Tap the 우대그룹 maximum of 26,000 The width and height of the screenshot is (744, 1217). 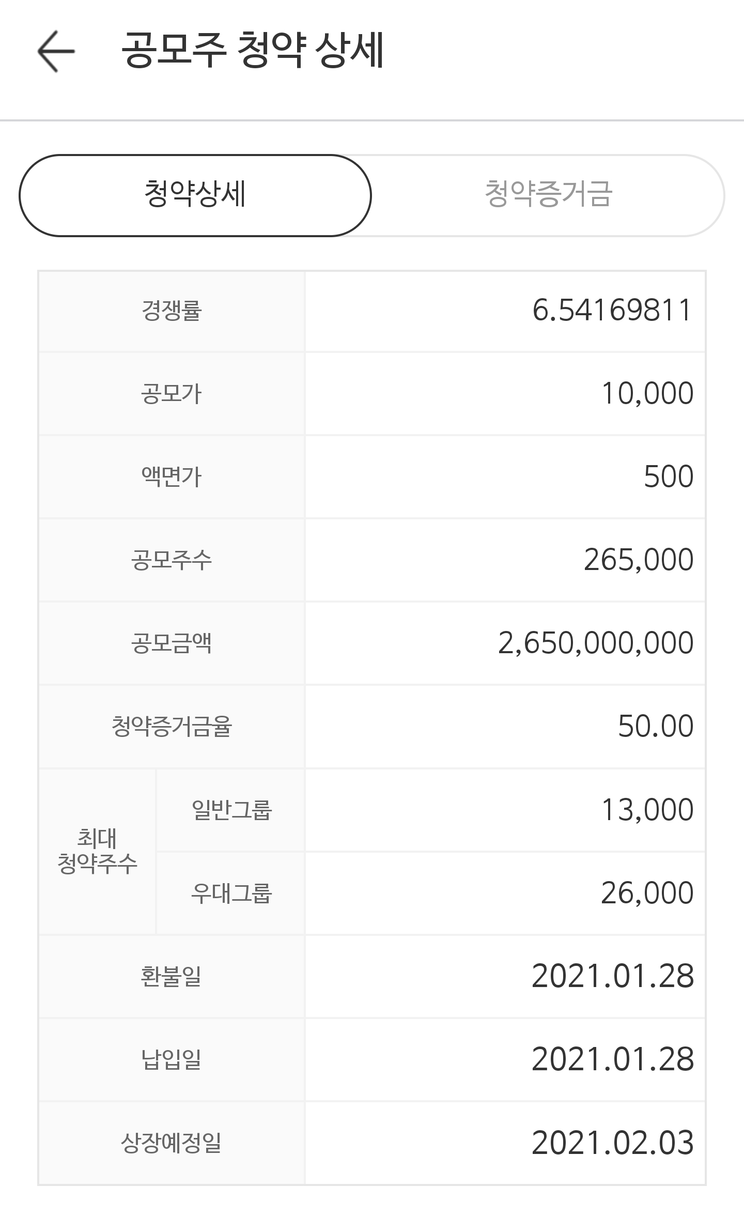(647, 893)
